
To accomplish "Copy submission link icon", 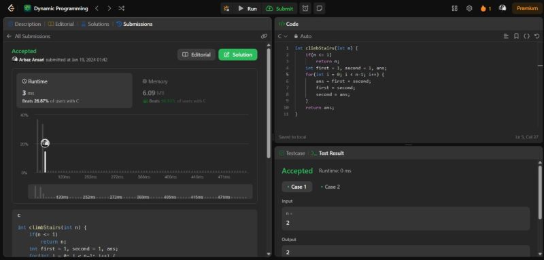I will (264, 36).
